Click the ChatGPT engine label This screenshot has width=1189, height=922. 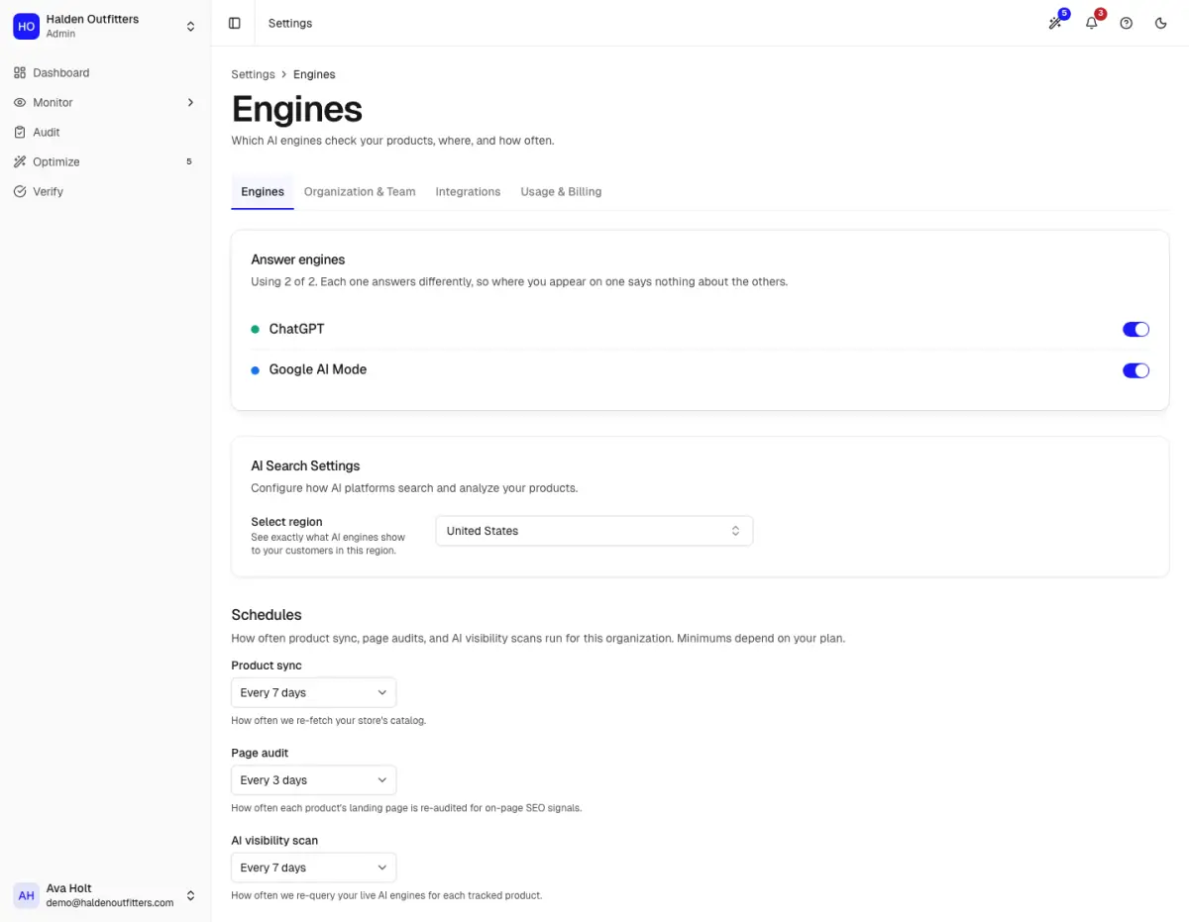(296, 329)
